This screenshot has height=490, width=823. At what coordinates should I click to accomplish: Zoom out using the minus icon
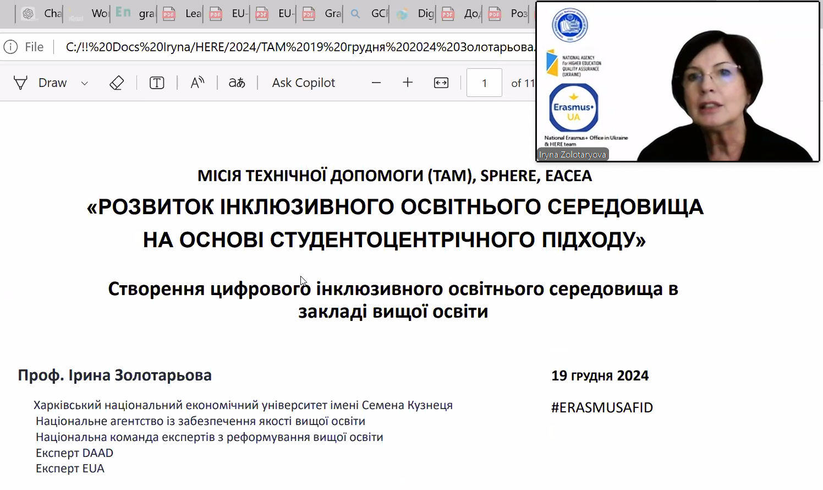376,83
